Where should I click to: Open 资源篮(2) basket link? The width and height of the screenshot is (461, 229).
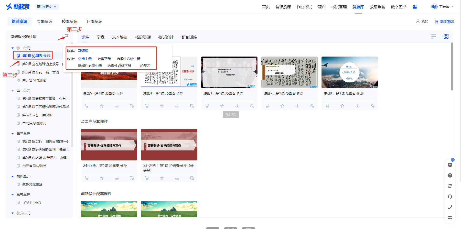coord(444,21)
